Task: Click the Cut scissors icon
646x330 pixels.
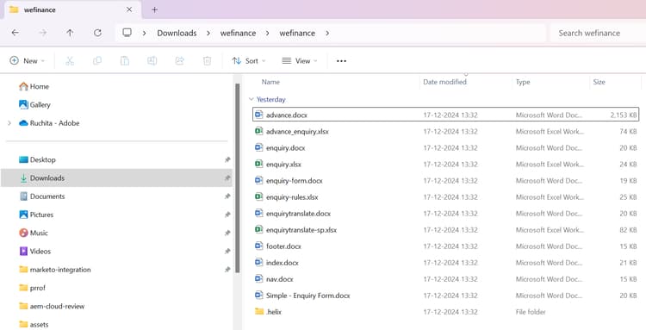Action: click(70, 61)
